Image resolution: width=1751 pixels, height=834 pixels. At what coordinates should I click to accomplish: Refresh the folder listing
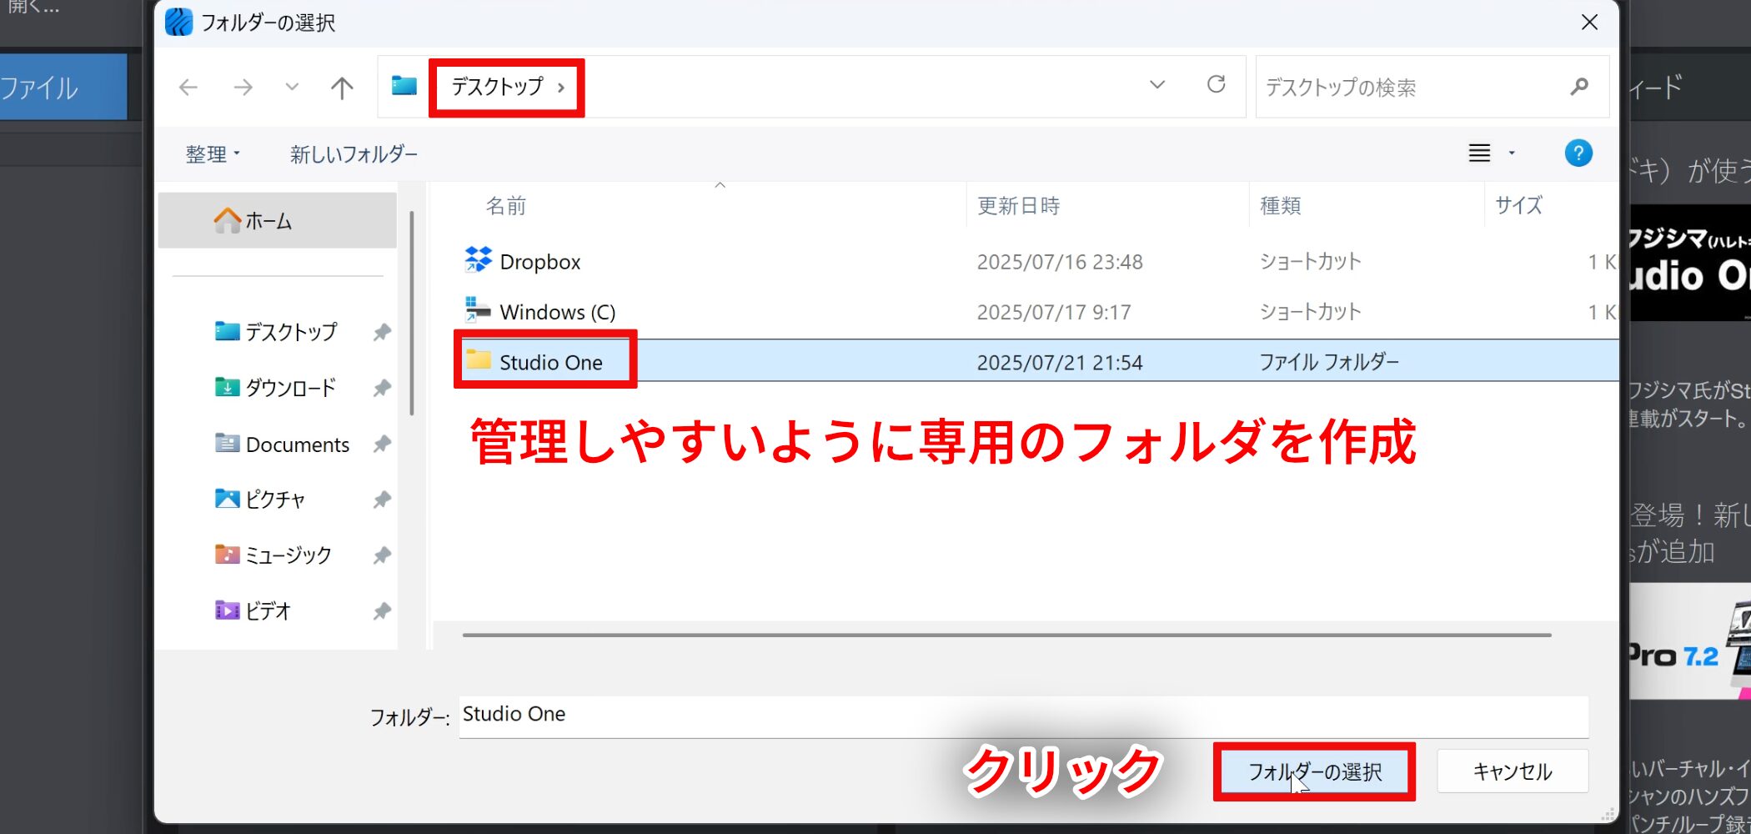pyautogui.click(x=1216, y=85)
